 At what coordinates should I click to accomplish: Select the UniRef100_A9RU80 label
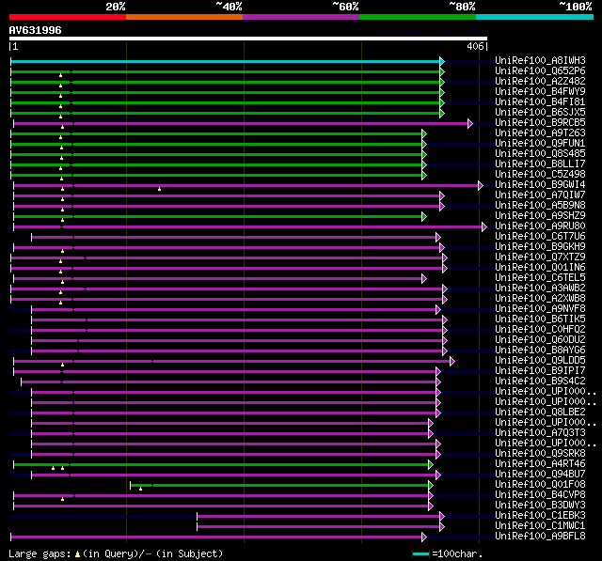click(x=540, y=226)
